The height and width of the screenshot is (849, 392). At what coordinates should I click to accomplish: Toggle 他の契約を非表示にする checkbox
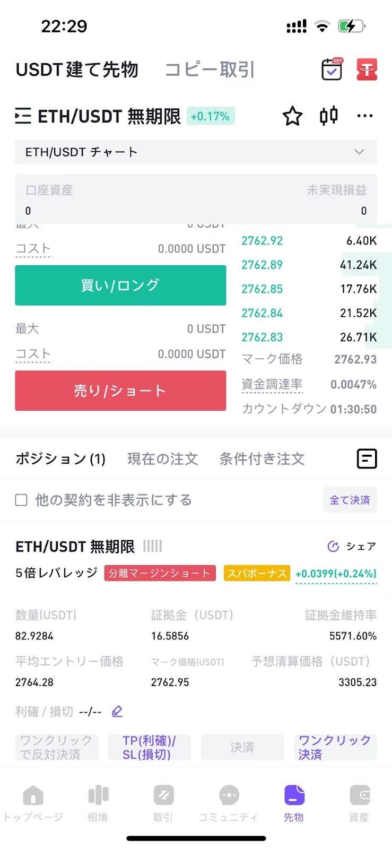coord(21,500)
